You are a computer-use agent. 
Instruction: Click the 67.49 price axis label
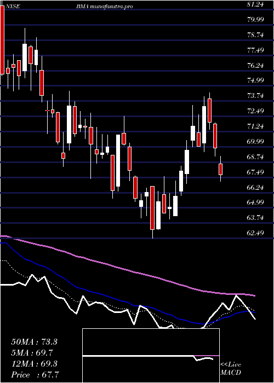pyautogui.click(x=255, y=172)
